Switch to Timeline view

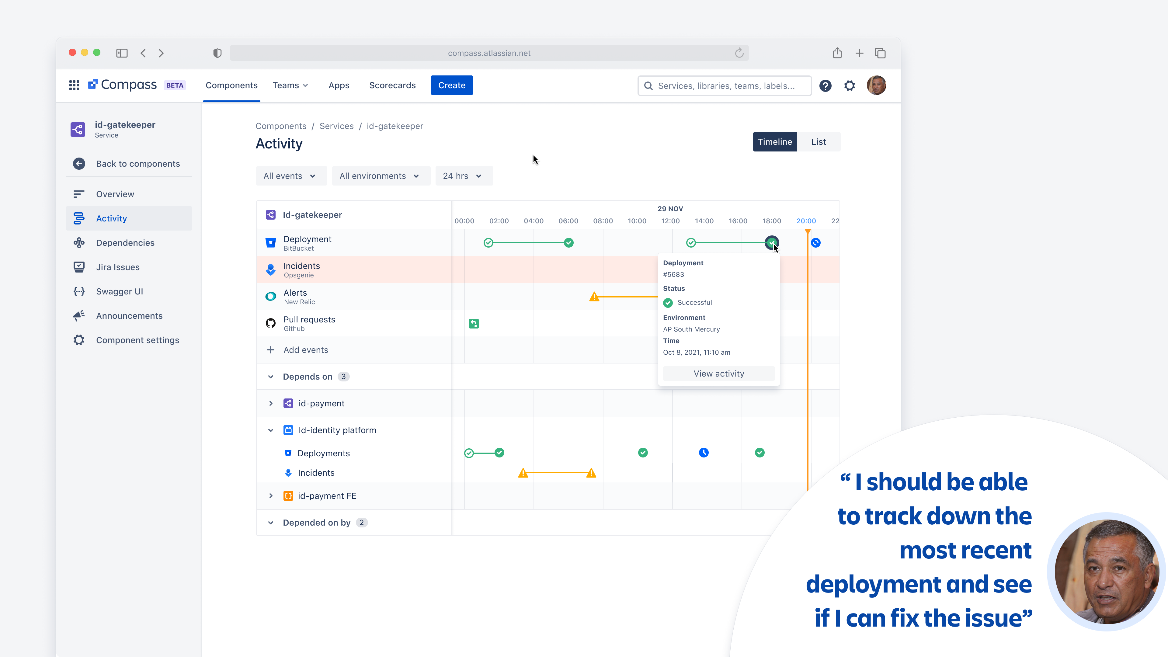(774, 142)
